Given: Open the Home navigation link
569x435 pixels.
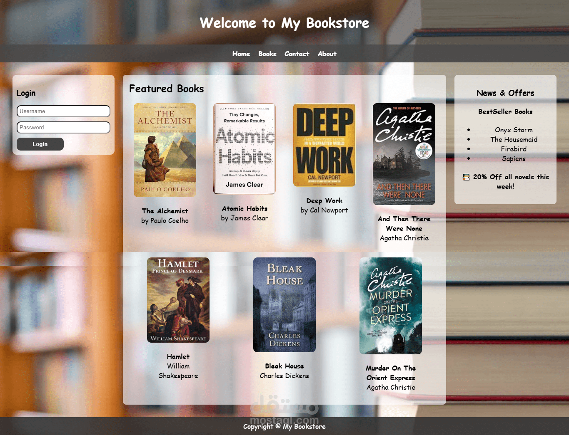Looking at the screenshot, I should [241, 54].
